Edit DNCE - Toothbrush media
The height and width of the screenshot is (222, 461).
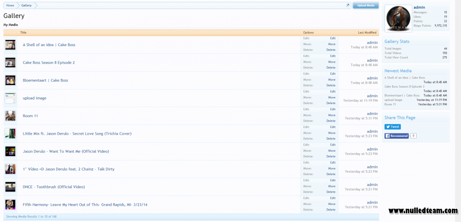(333, 180)
